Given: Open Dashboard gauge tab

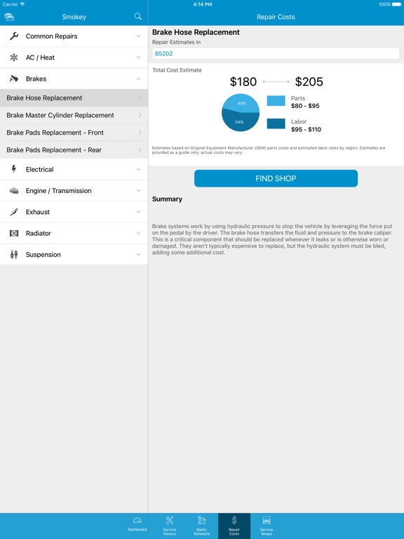Looking at the screenshot, I should (x=137, y=525).
